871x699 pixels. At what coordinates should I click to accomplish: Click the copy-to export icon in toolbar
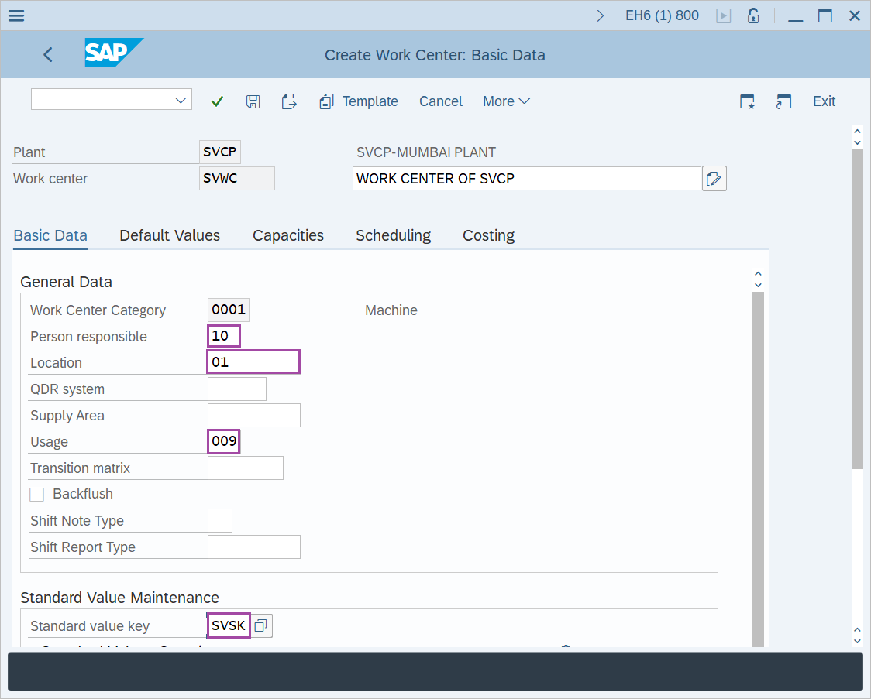tap(289, 101)
